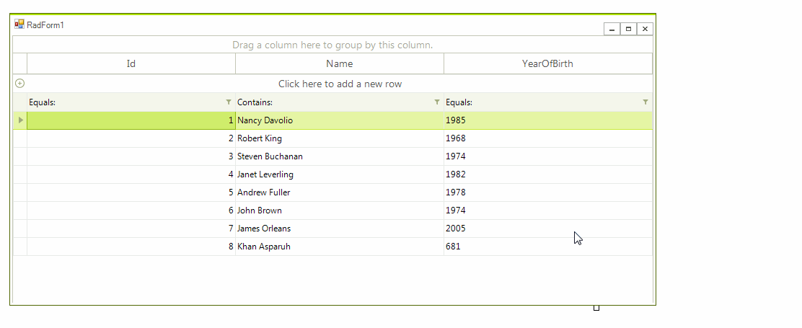Click the 'Click here to add a new row' bar
This screenshot has width=802, height=328.
(340, 84)
